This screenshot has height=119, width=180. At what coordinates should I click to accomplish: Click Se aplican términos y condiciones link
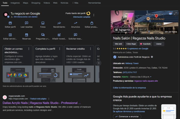click(129, 112)
